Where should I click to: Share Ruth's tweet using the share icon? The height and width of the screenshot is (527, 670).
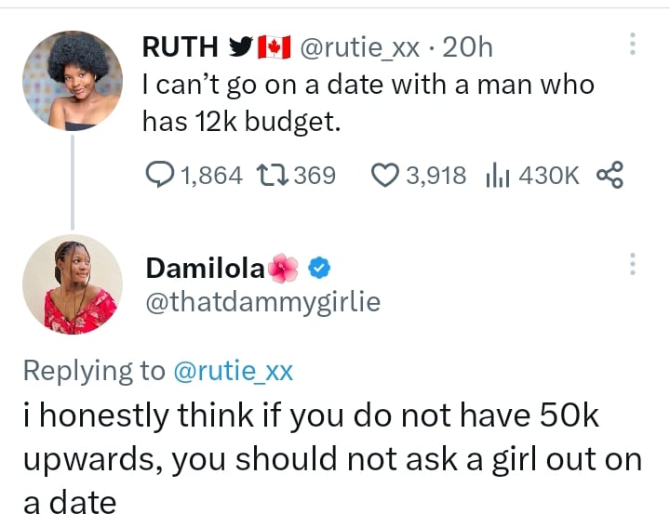609,175
